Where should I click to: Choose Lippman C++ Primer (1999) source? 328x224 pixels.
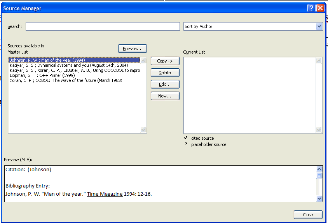click(42, 75)
